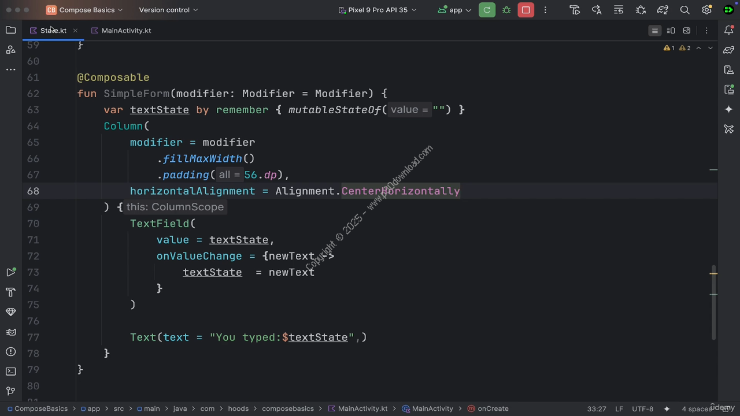
Task: Open the Logcat tool window
Action: (10, 332)
